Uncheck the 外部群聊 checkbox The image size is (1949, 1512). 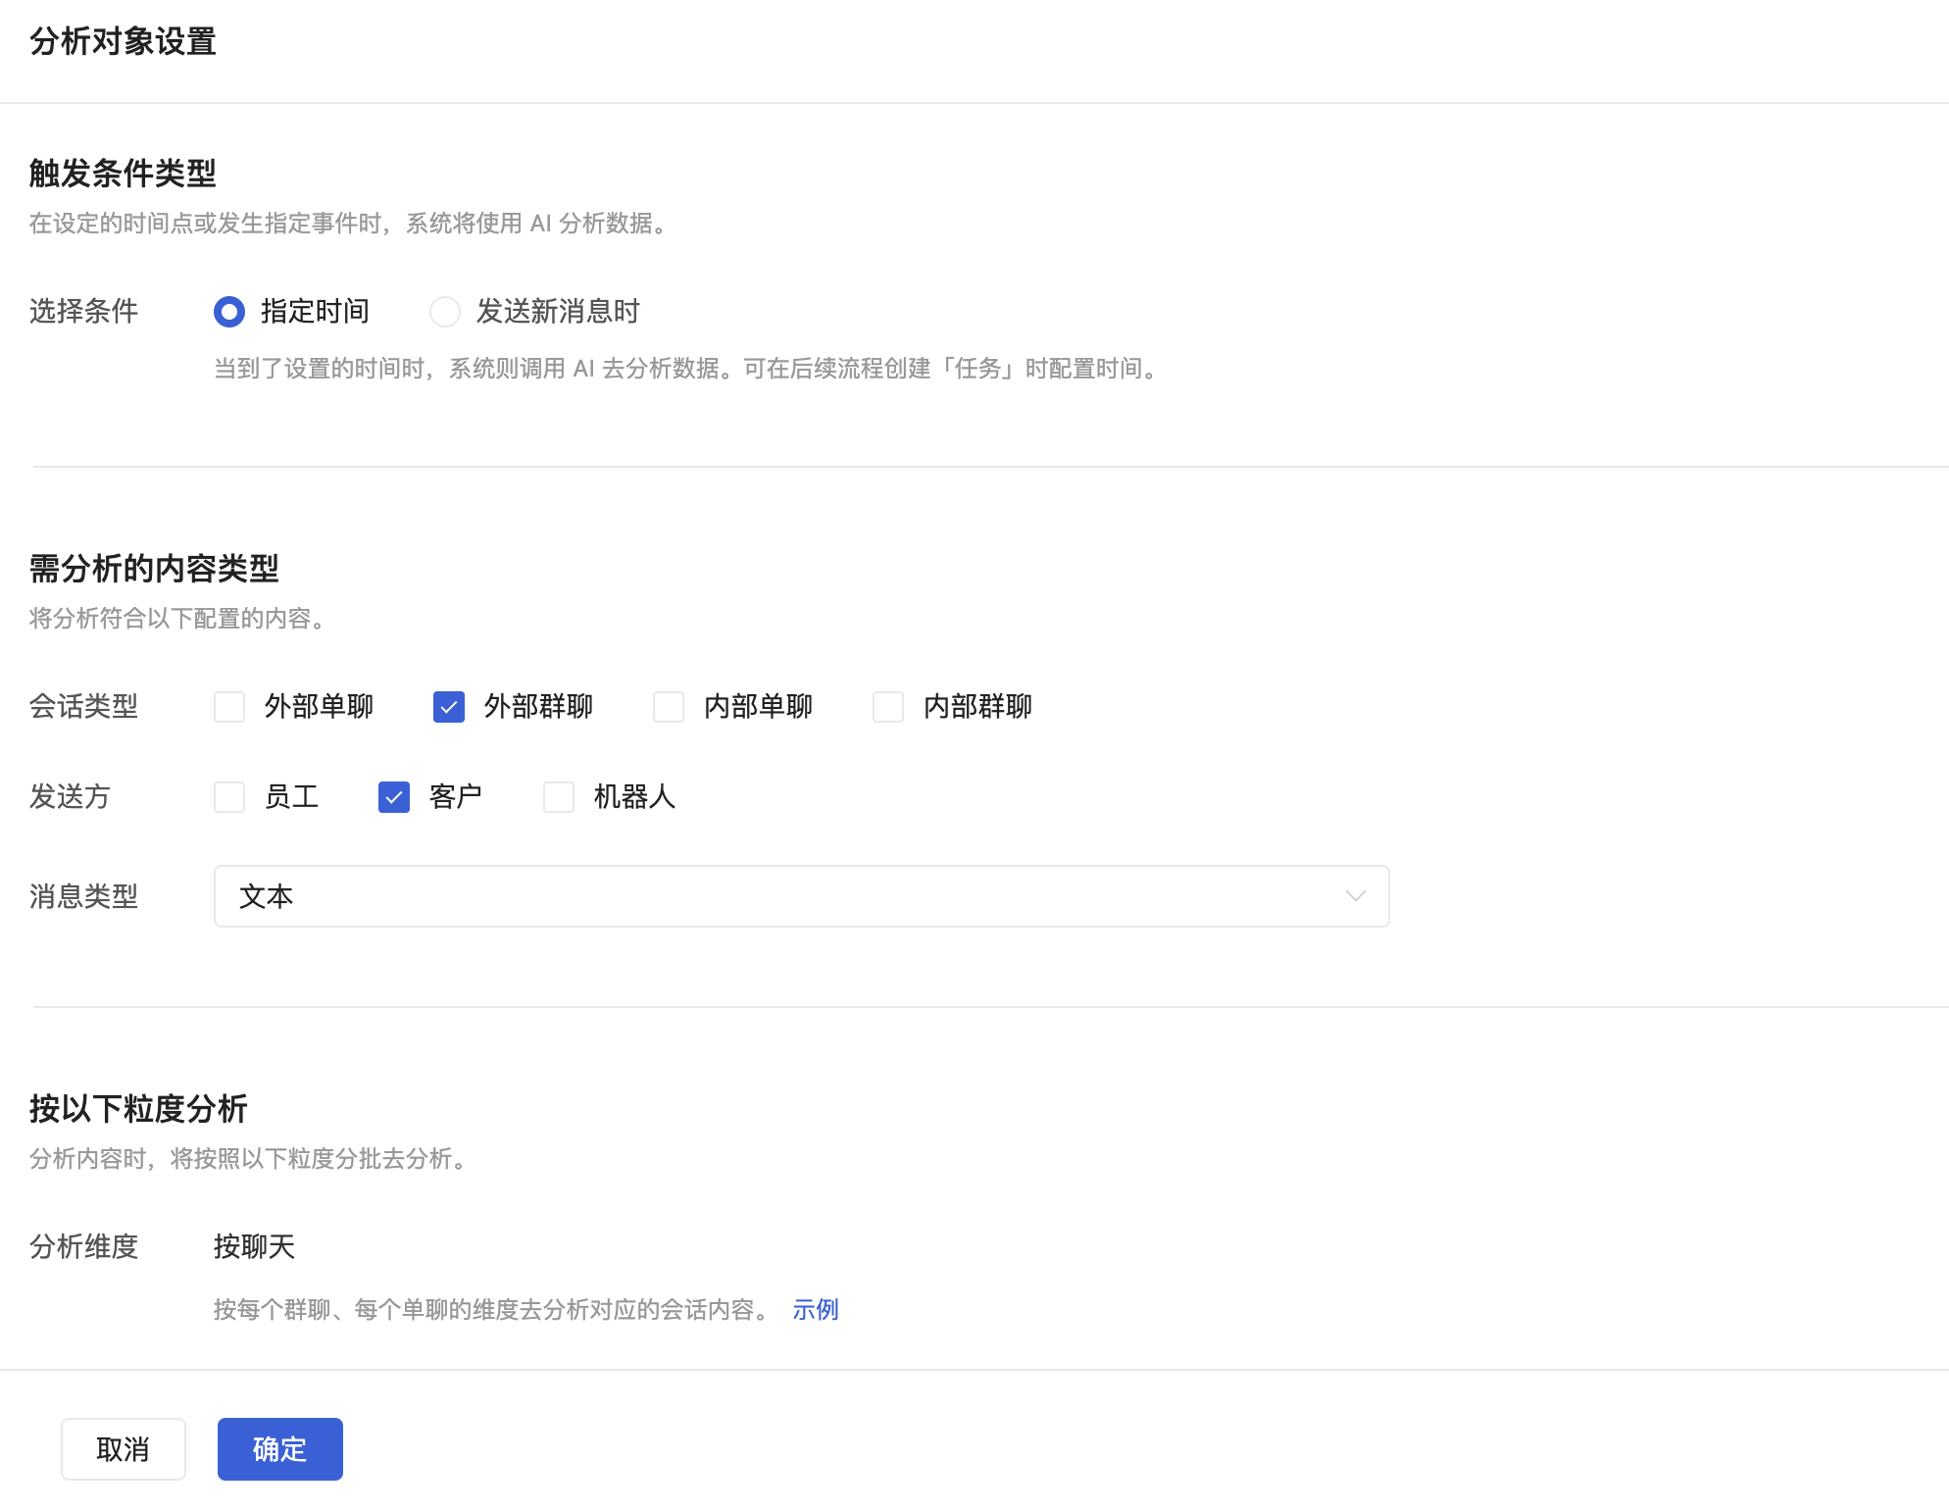449,707
